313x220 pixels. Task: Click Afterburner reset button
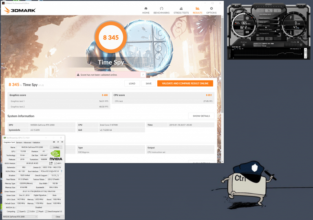click(x=269, y=39)
